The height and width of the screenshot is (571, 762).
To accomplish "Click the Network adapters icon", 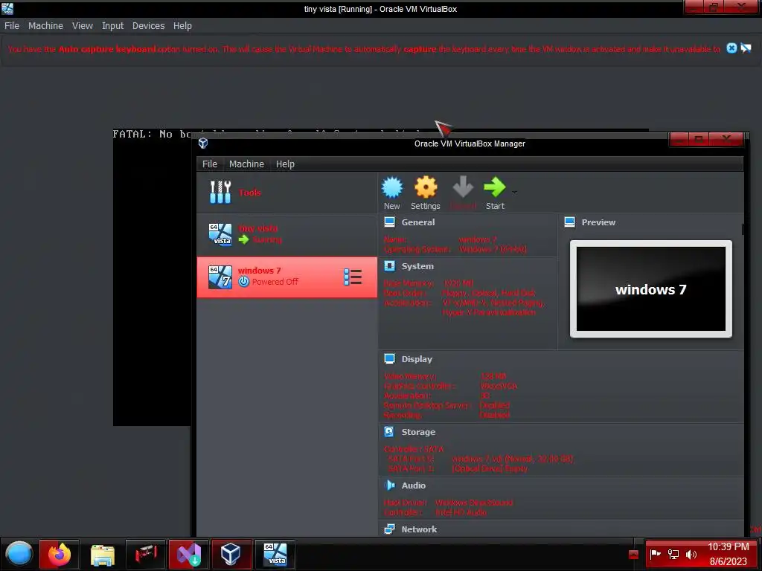I will (389, 529).
